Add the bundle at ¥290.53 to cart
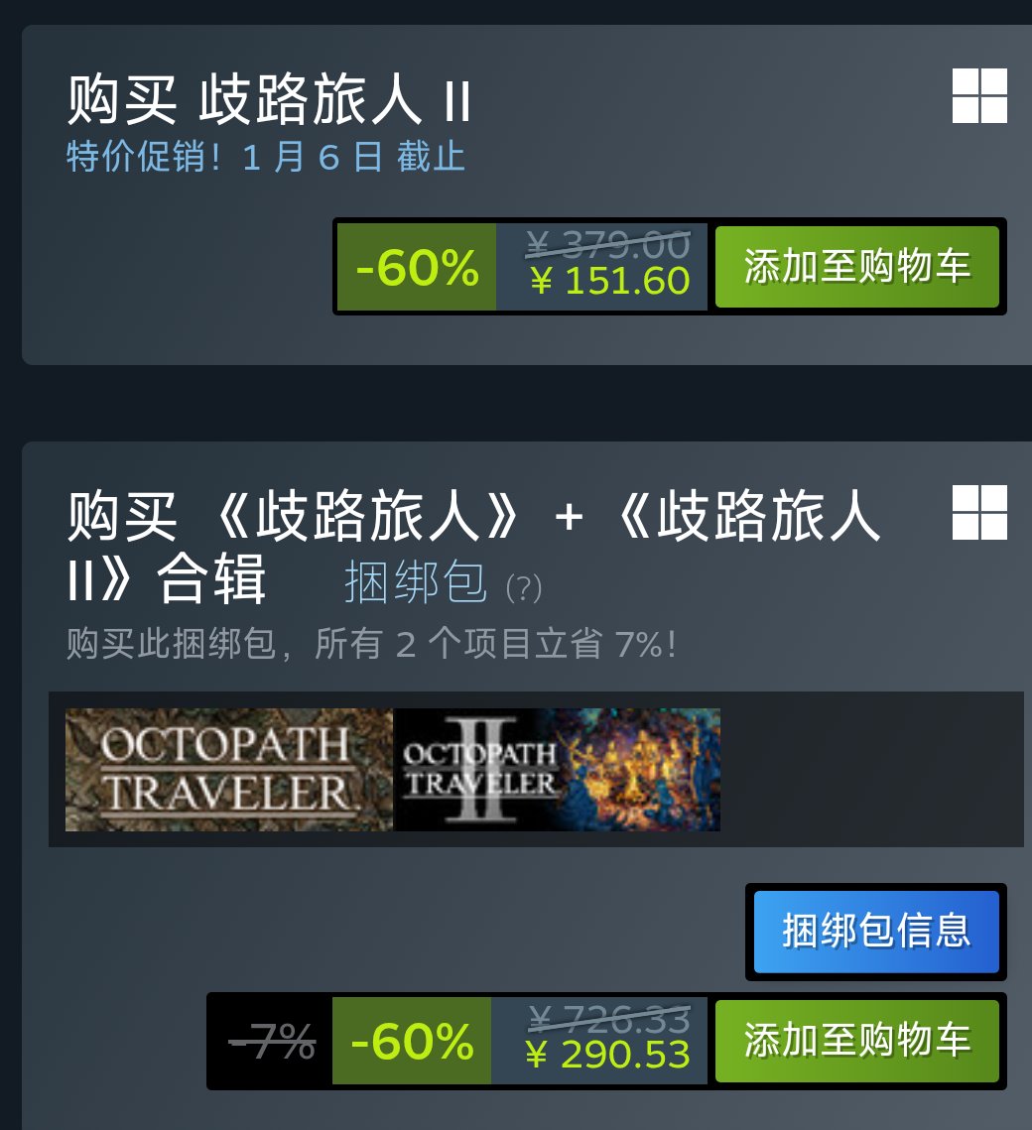This screenshot has width=1032, height=1130. (x=857, y=1041)
